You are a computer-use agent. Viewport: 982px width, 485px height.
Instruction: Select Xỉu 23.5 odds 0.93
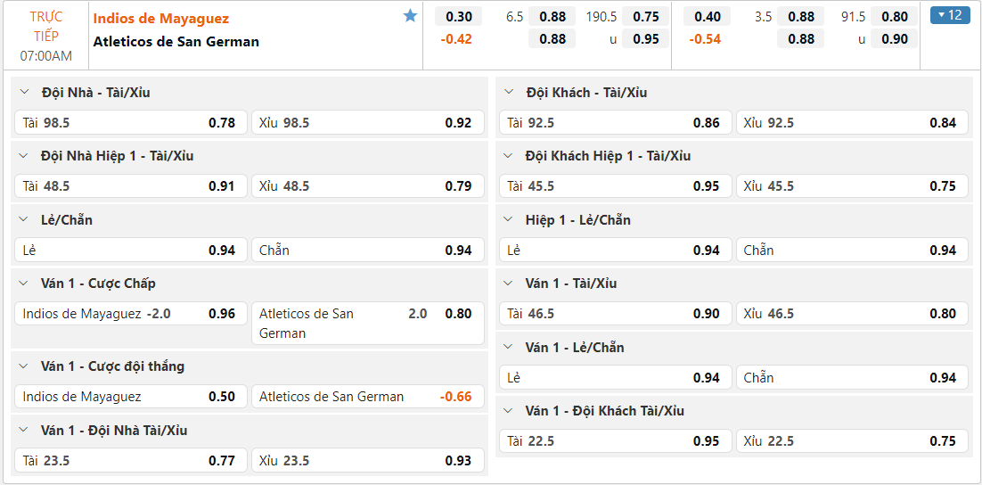coord(367,461)
